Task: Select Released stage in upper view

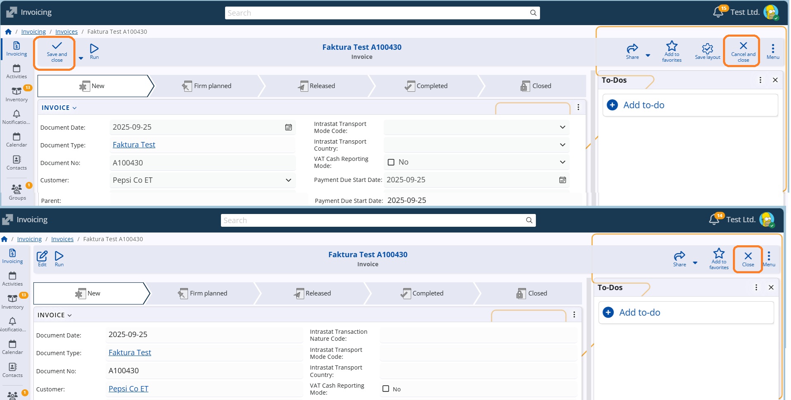Action: [317, 86]
